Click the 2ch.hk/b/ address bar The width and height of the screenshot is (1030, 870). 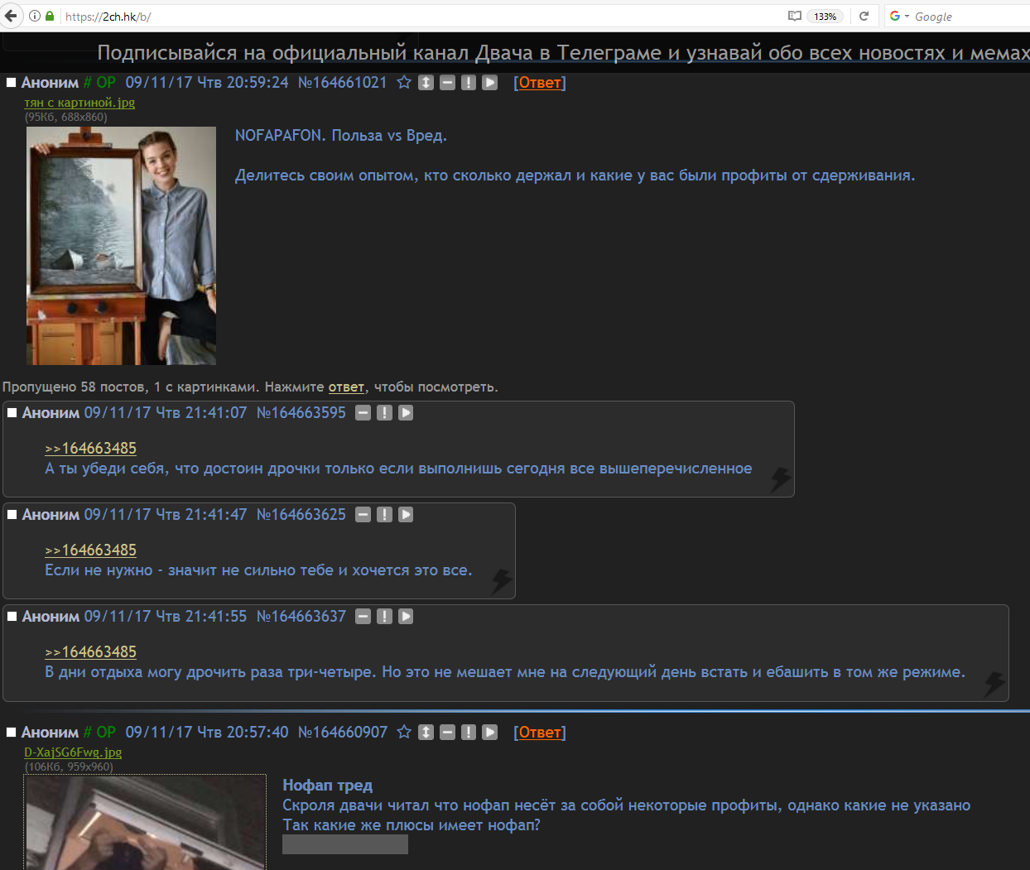422,16
